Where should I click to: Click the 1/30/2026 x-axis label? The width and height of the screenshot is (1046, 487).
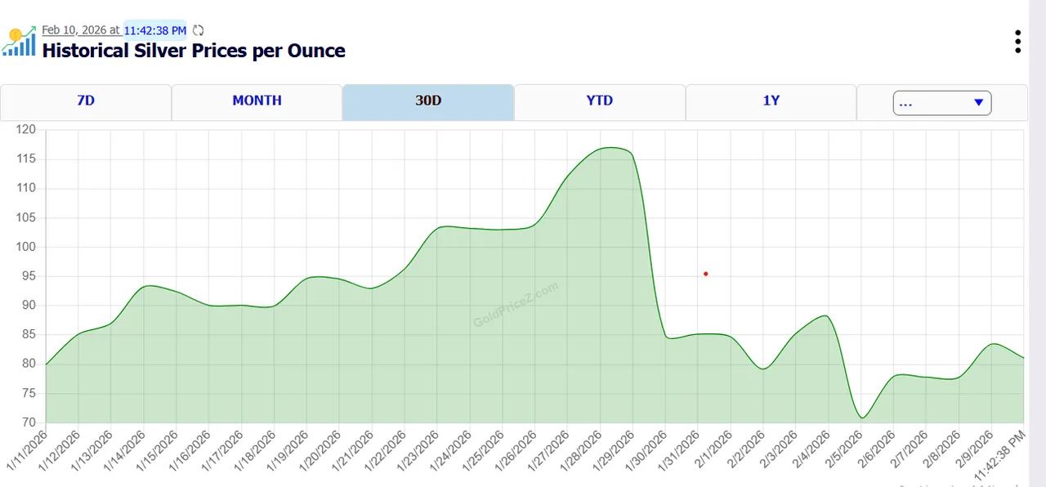click(x=647, y=451)
